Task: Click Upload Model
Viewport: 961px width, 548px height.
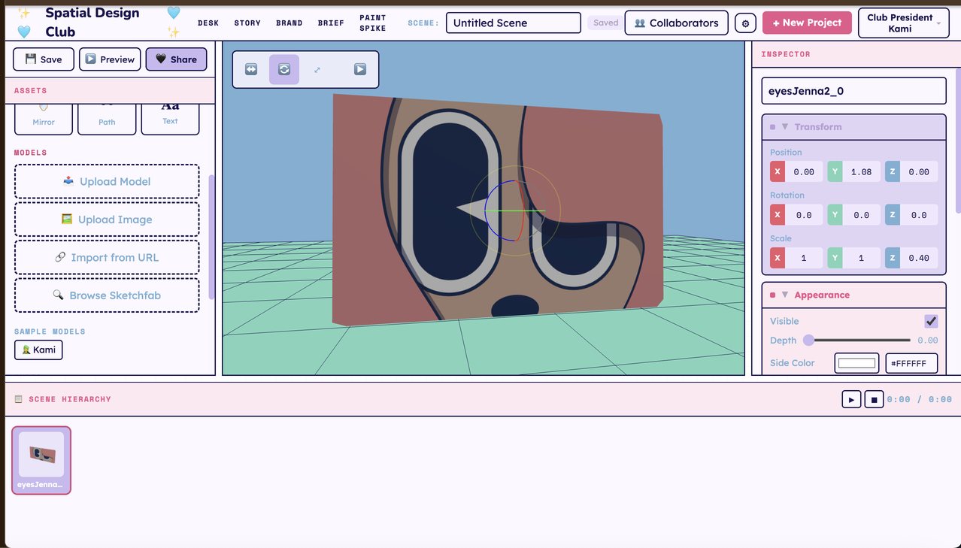Action: [x=107, y=181]
